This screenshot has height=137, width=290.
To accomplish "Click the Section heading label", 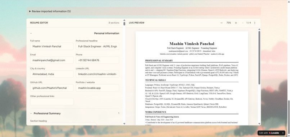I will 38,121.
